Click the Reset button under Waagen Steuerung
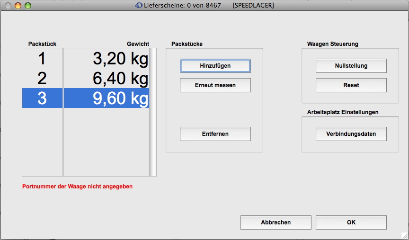The width and height of the screenshot is (409, 240). pyautogui.click(x=351, y=85)
